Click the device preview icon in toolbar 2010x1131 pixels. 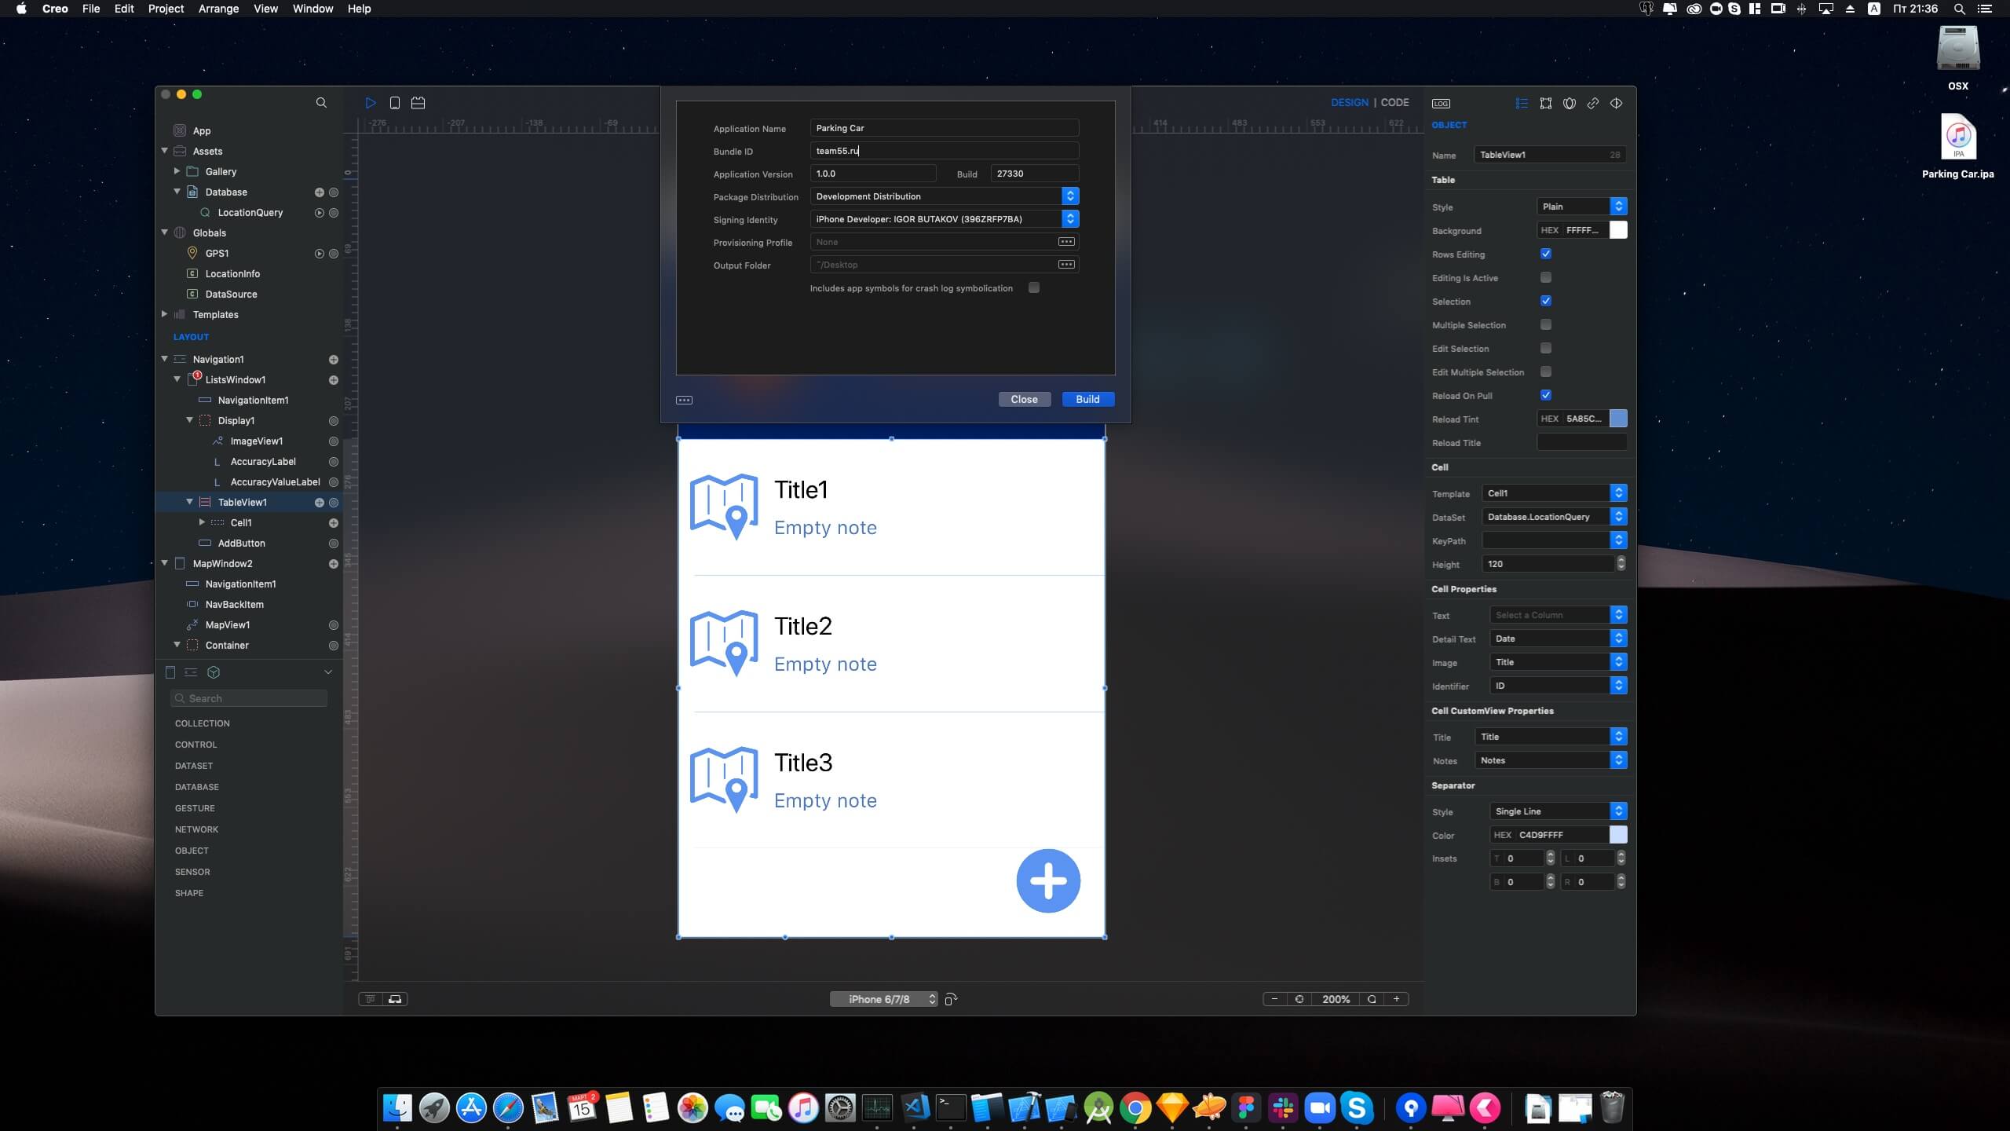click(x=395, y=103)
